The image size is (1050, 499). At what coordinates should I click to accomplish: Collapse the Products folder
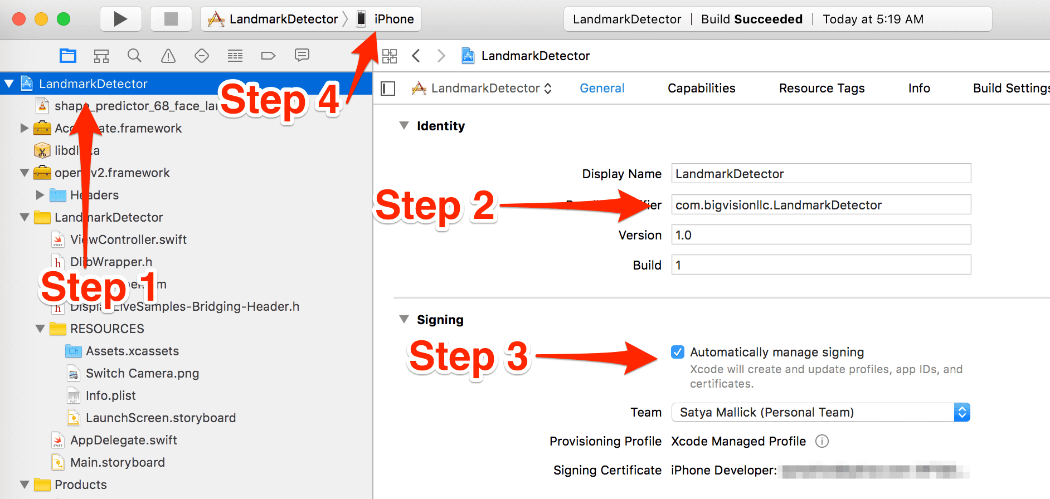pos(25,485)
